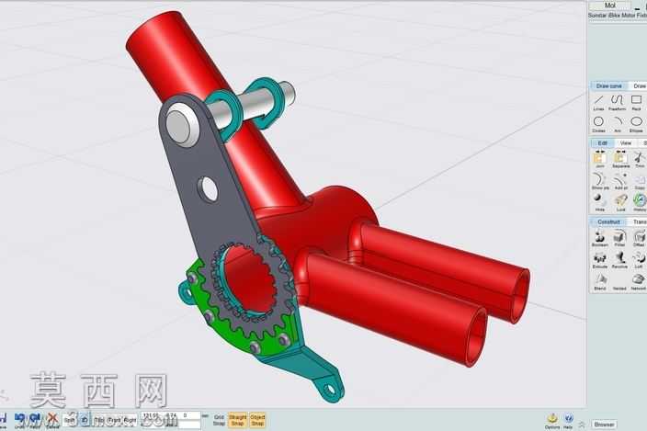Select the Circles drawing tool
The width and height of the screenshot is (647, 431).
point(598,124)
